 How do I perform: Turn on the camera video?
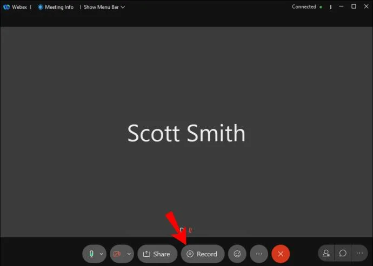click(118, 254)
